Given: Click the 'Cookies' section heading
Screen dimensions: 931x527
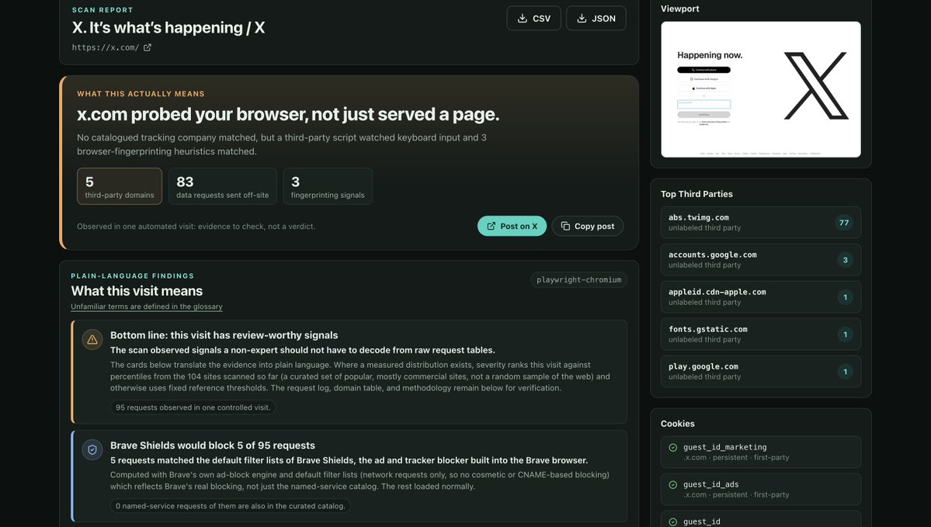Looking at the screenshot, I should (x=677, y=424).
